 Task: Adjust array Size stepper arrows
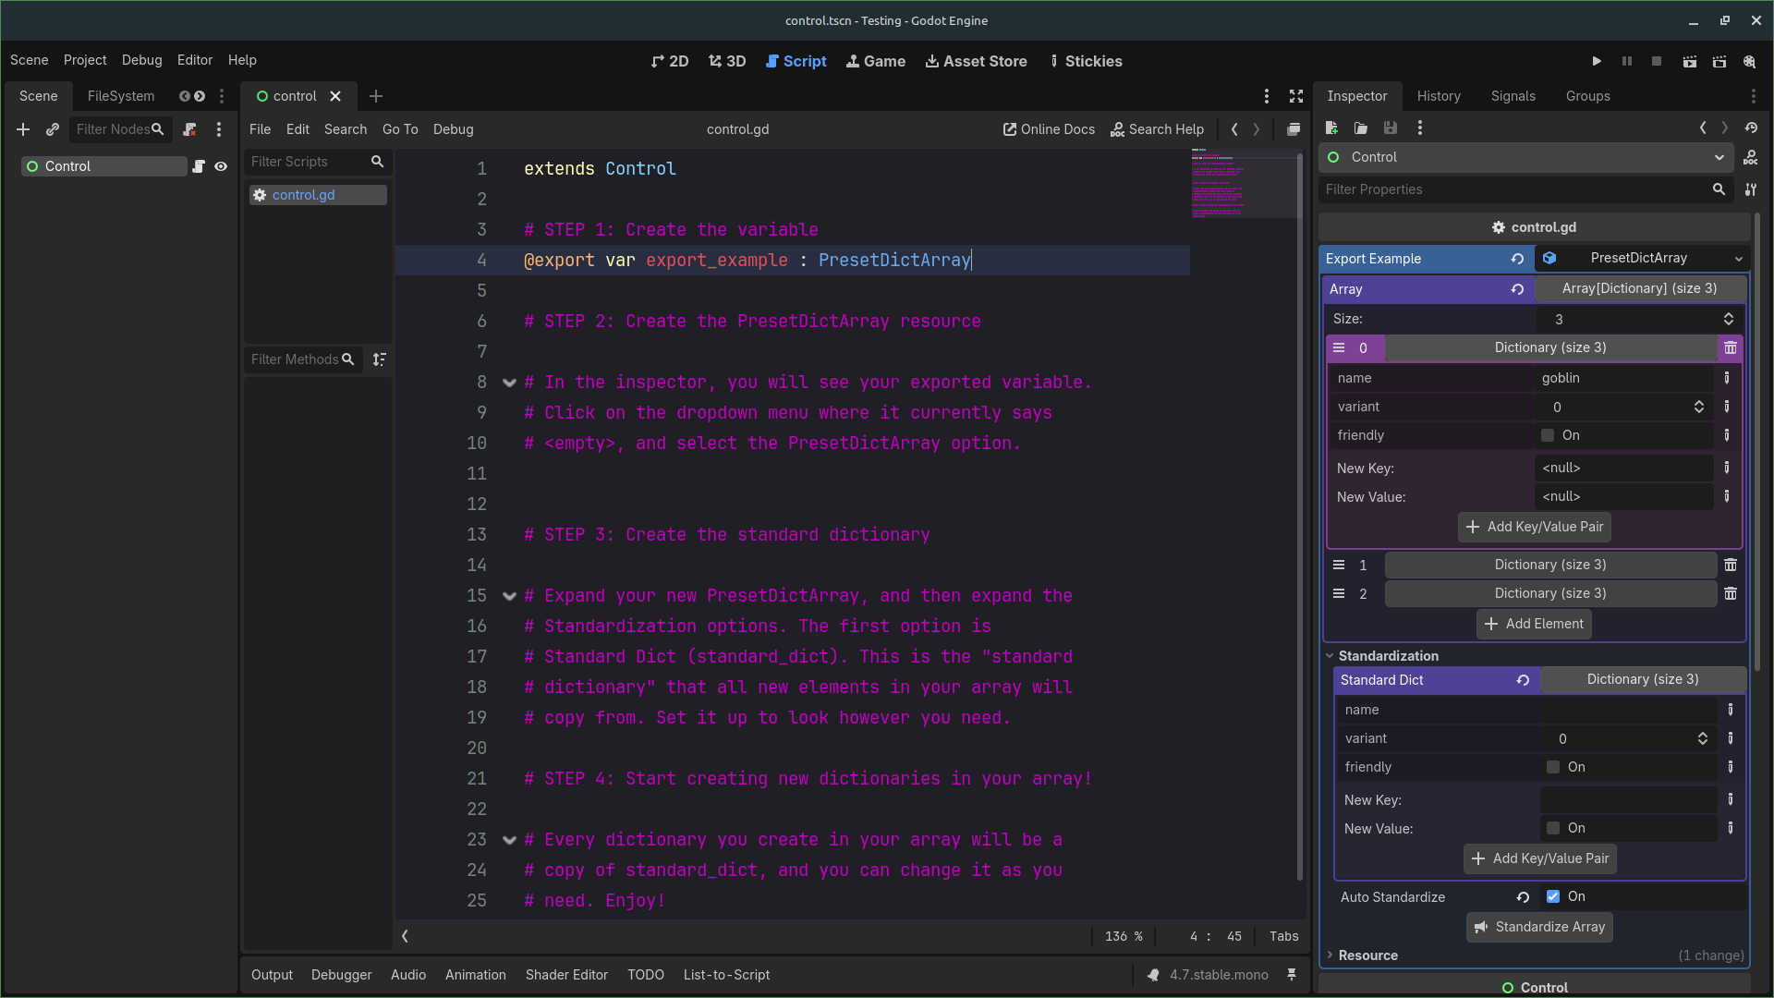coord(1728,320)
